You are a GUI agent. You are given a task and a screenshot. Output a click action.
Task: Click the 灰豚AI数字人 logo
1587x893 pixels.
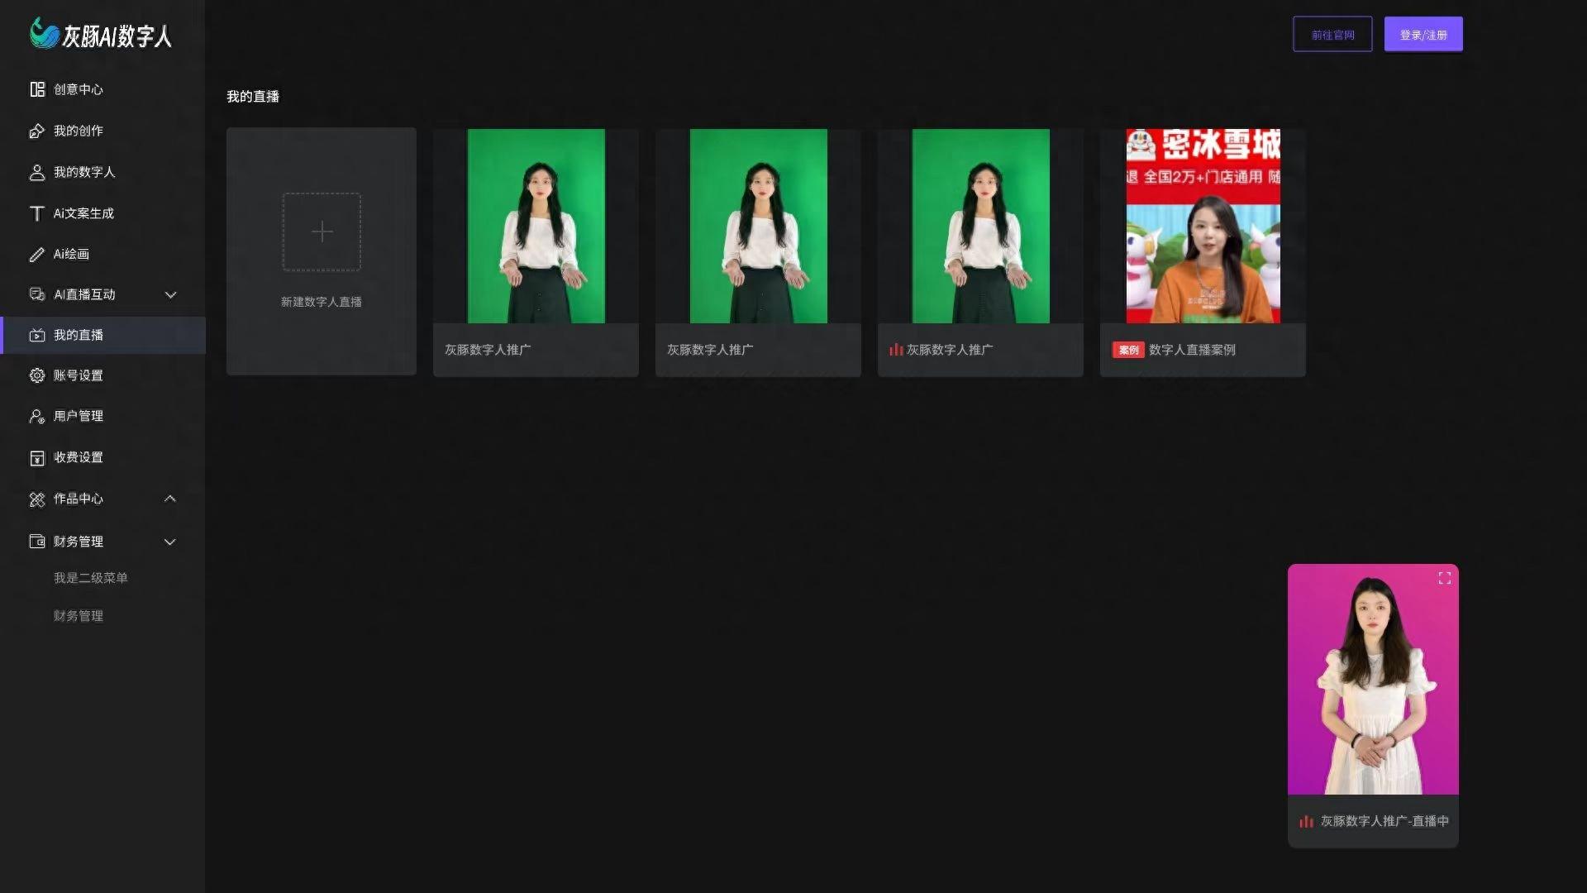pyautogui.click(x=101, y=36)
